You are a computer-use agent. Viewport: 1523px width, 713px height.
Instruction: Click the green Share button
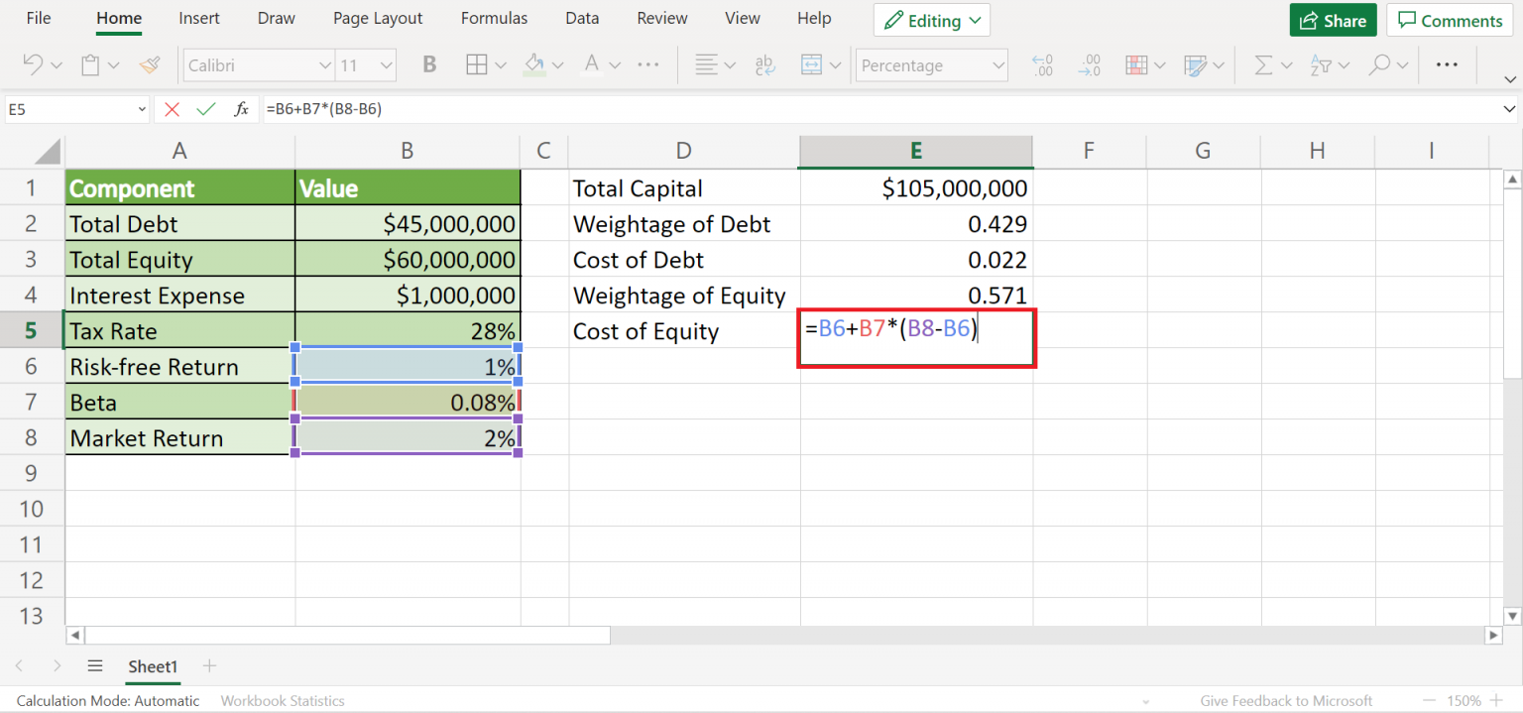point(1333,21)
